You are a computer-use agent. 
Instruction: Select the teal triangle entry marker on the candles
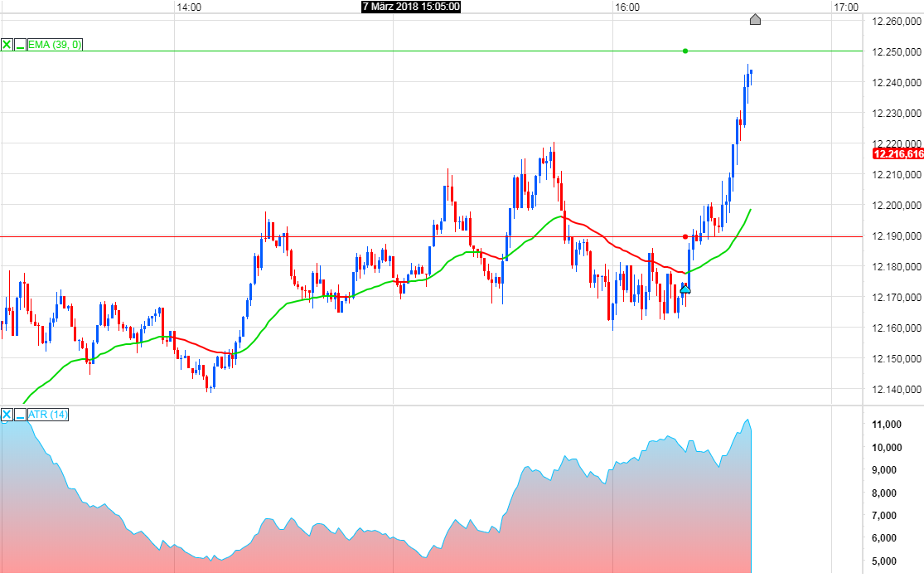click(685, 289)
